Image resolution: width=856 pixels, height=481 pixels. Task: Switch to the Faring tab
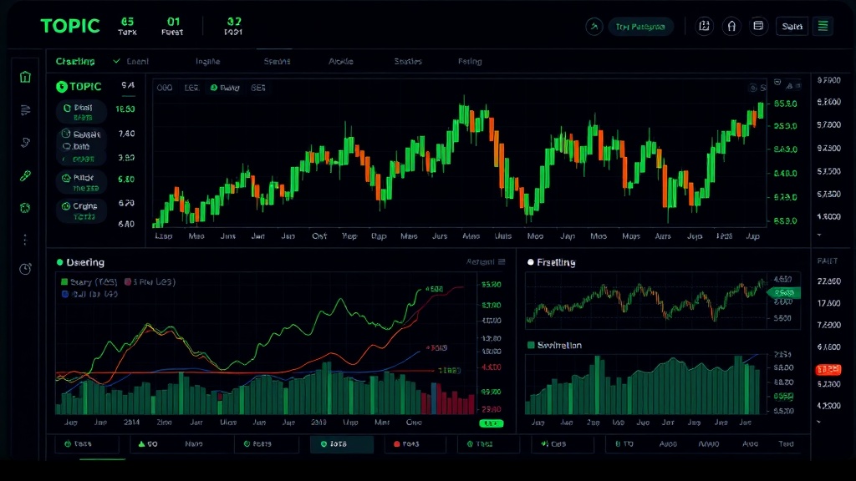click(470, 61)
